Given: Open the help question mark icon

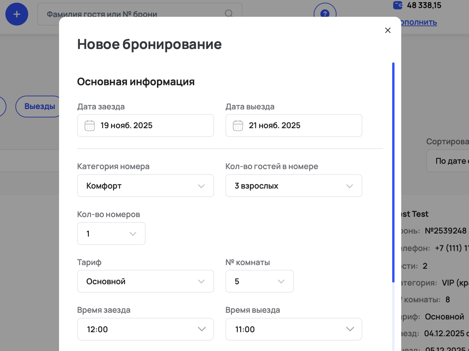Looking at the screenshot, I should point(325,13).
